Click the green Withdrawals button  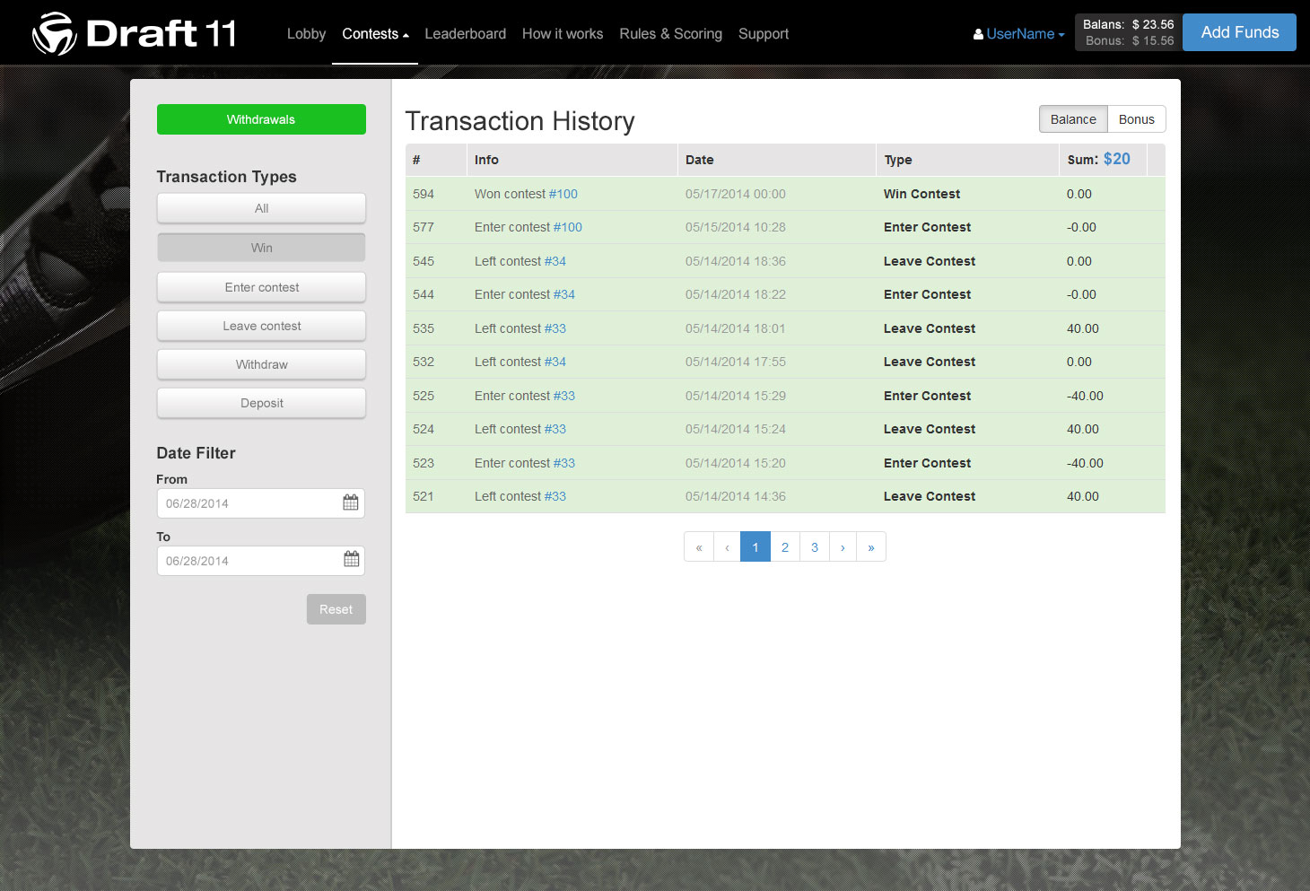point(261,119)
